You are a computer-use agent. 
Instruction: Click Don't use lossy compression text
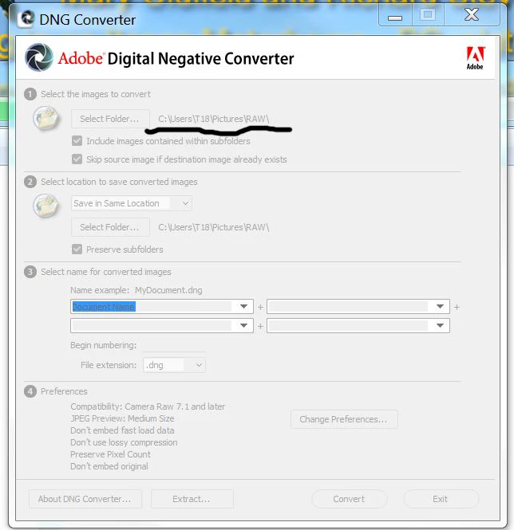click(x=124, y=442)
